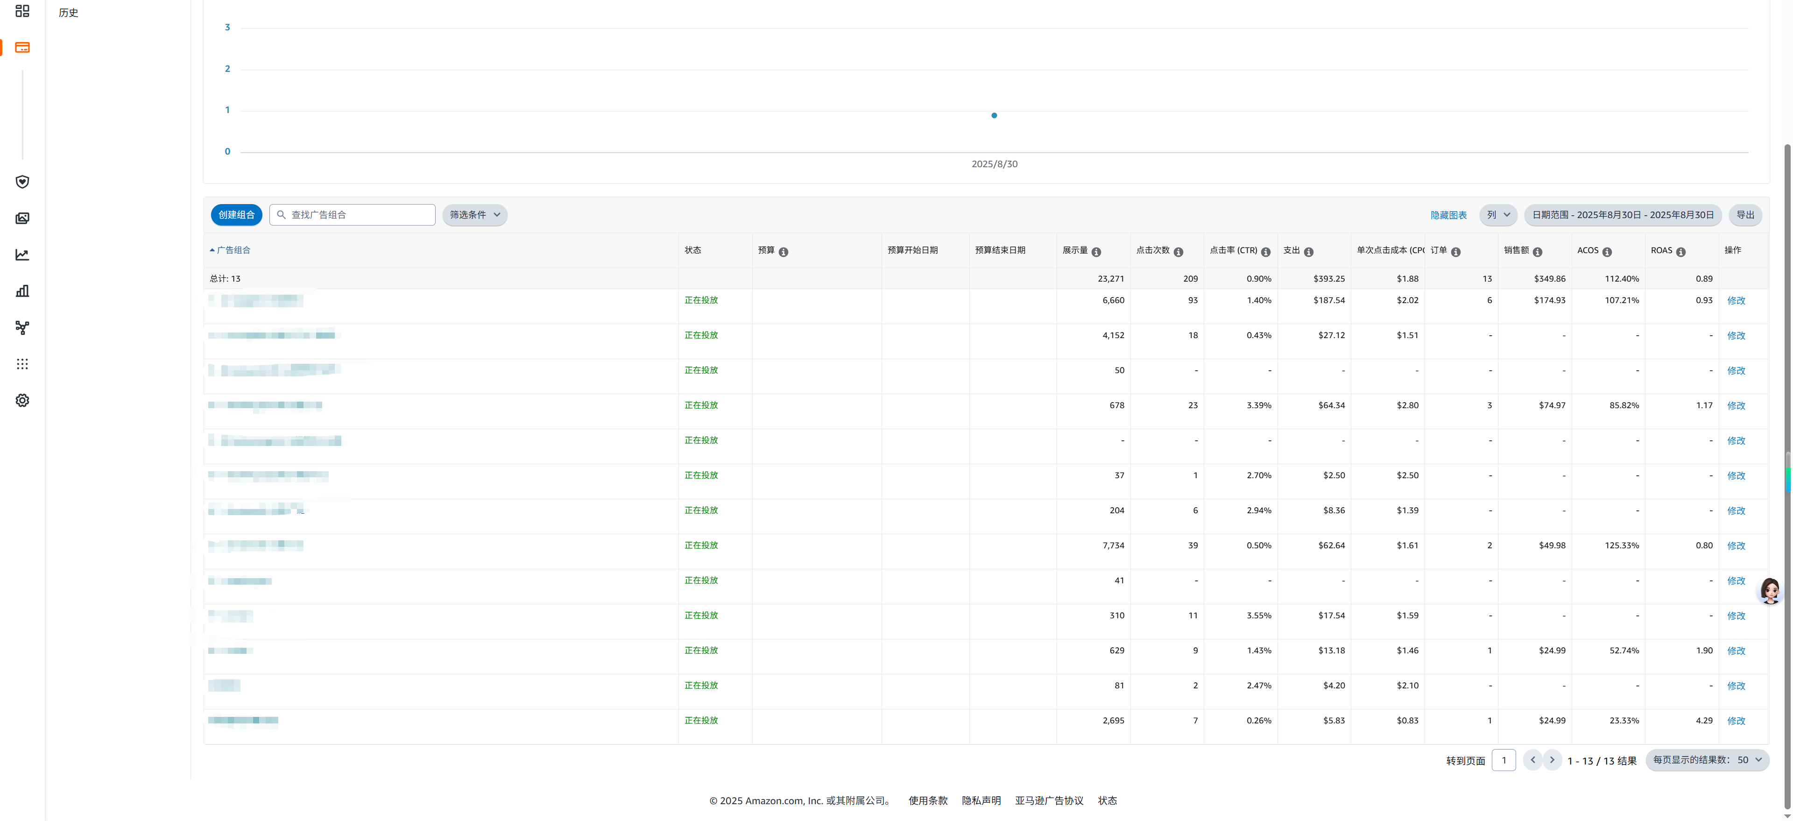Viewport: 1793px width, 821px height.
Task: Open the nine-dot apps grid icon
Action: [22, 364]
